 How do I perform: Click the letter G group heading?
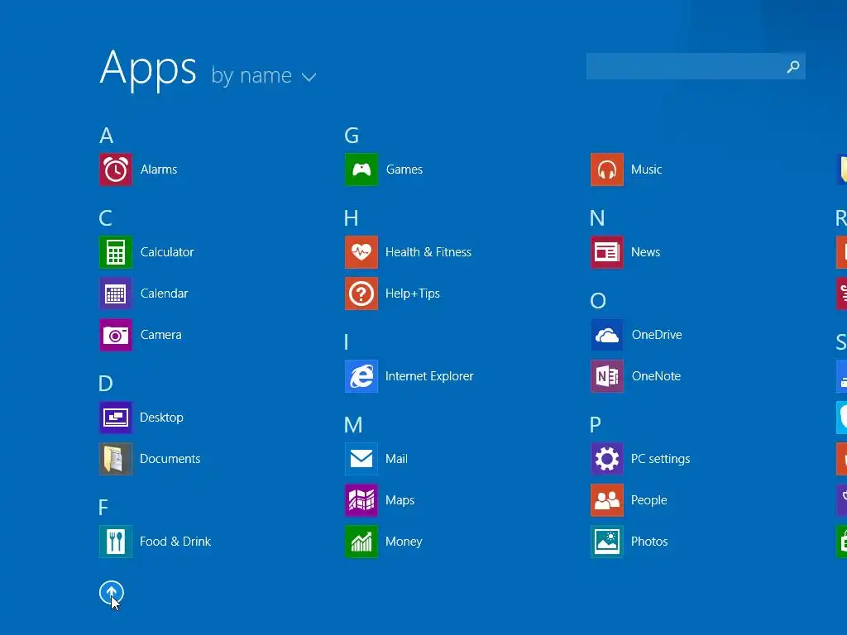point(352,136)
